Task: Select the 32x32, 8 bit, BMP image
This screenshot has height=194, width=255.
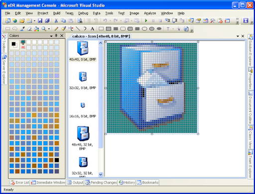Action: [x=83, y=81]
